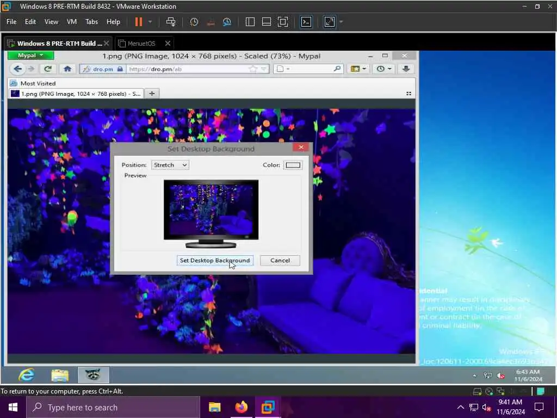Open the VMware File menu
Viewport: 557px width, 418px height.
pos(11,22)
